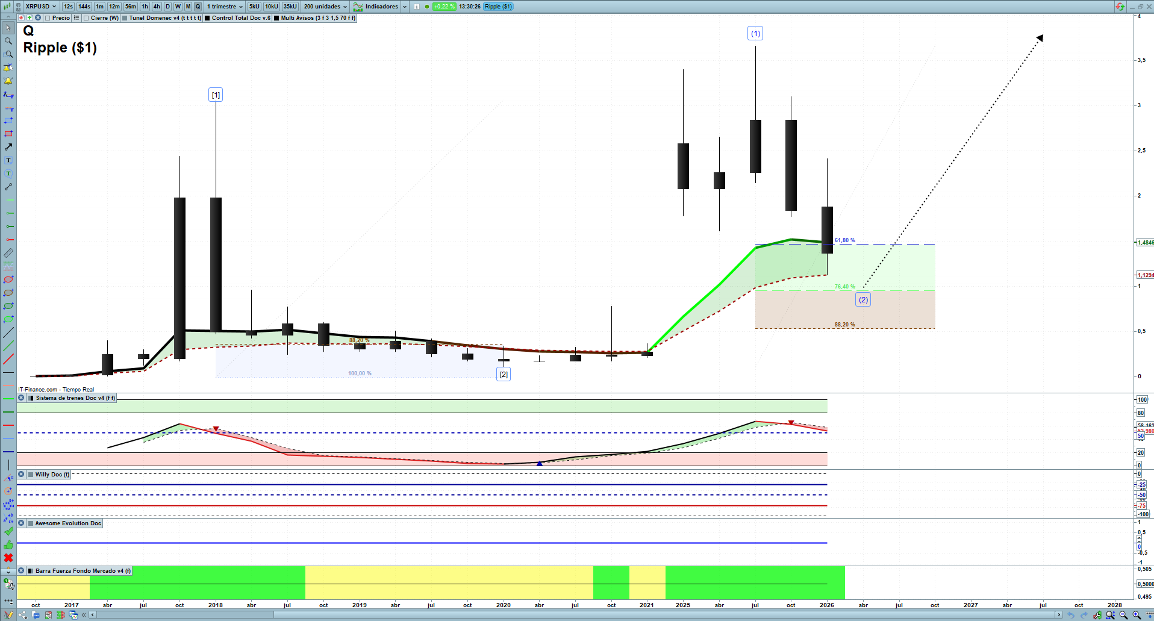Toggle the Precio checkbox
The width and height of the screenshot is (1154, 621).
tap(48, 18)
